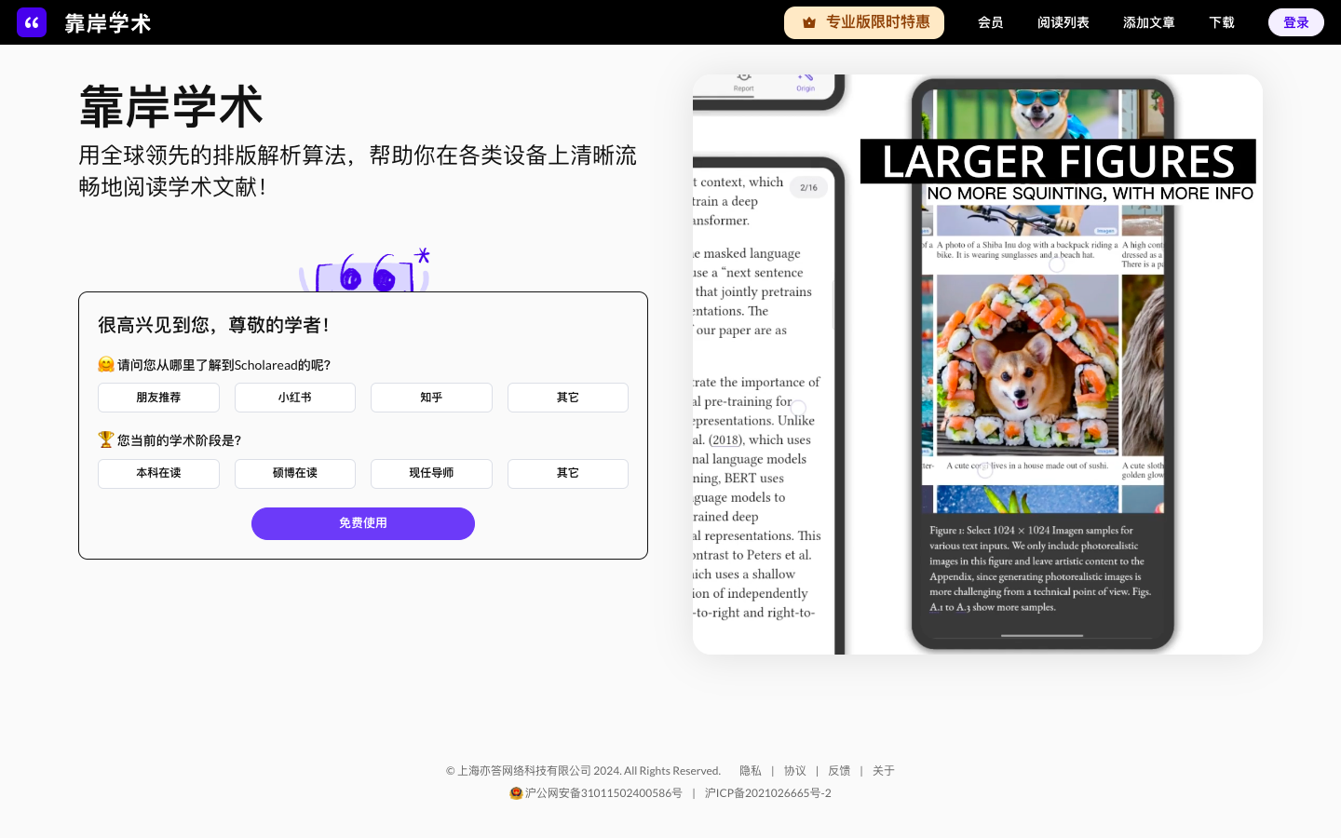Click the 靠岸学术 brand name in header
1341x838 pixels.
(x=108, y=23)
